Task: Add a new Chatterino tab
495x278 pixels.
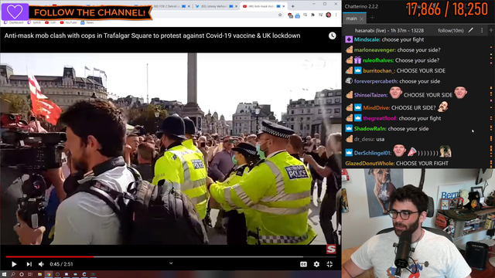Action: coord(372,19)
